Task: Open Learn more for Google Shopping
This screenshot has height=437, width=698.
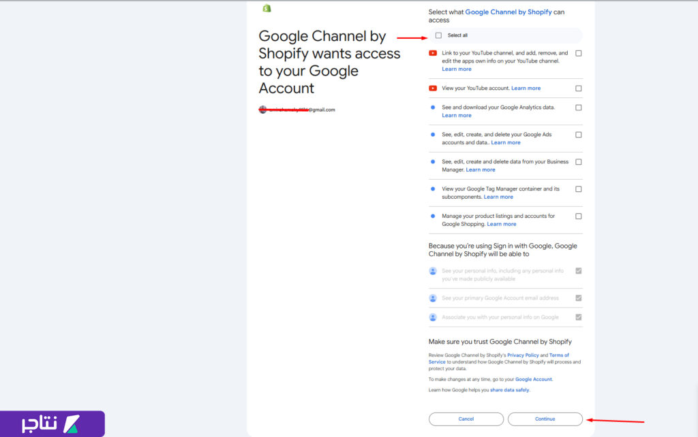Action: coord(501,224)
